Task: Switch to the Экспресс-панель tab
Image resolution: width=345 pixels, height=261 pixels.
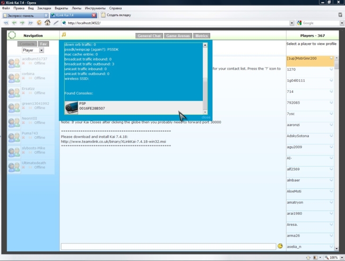Action: (23, 15)
